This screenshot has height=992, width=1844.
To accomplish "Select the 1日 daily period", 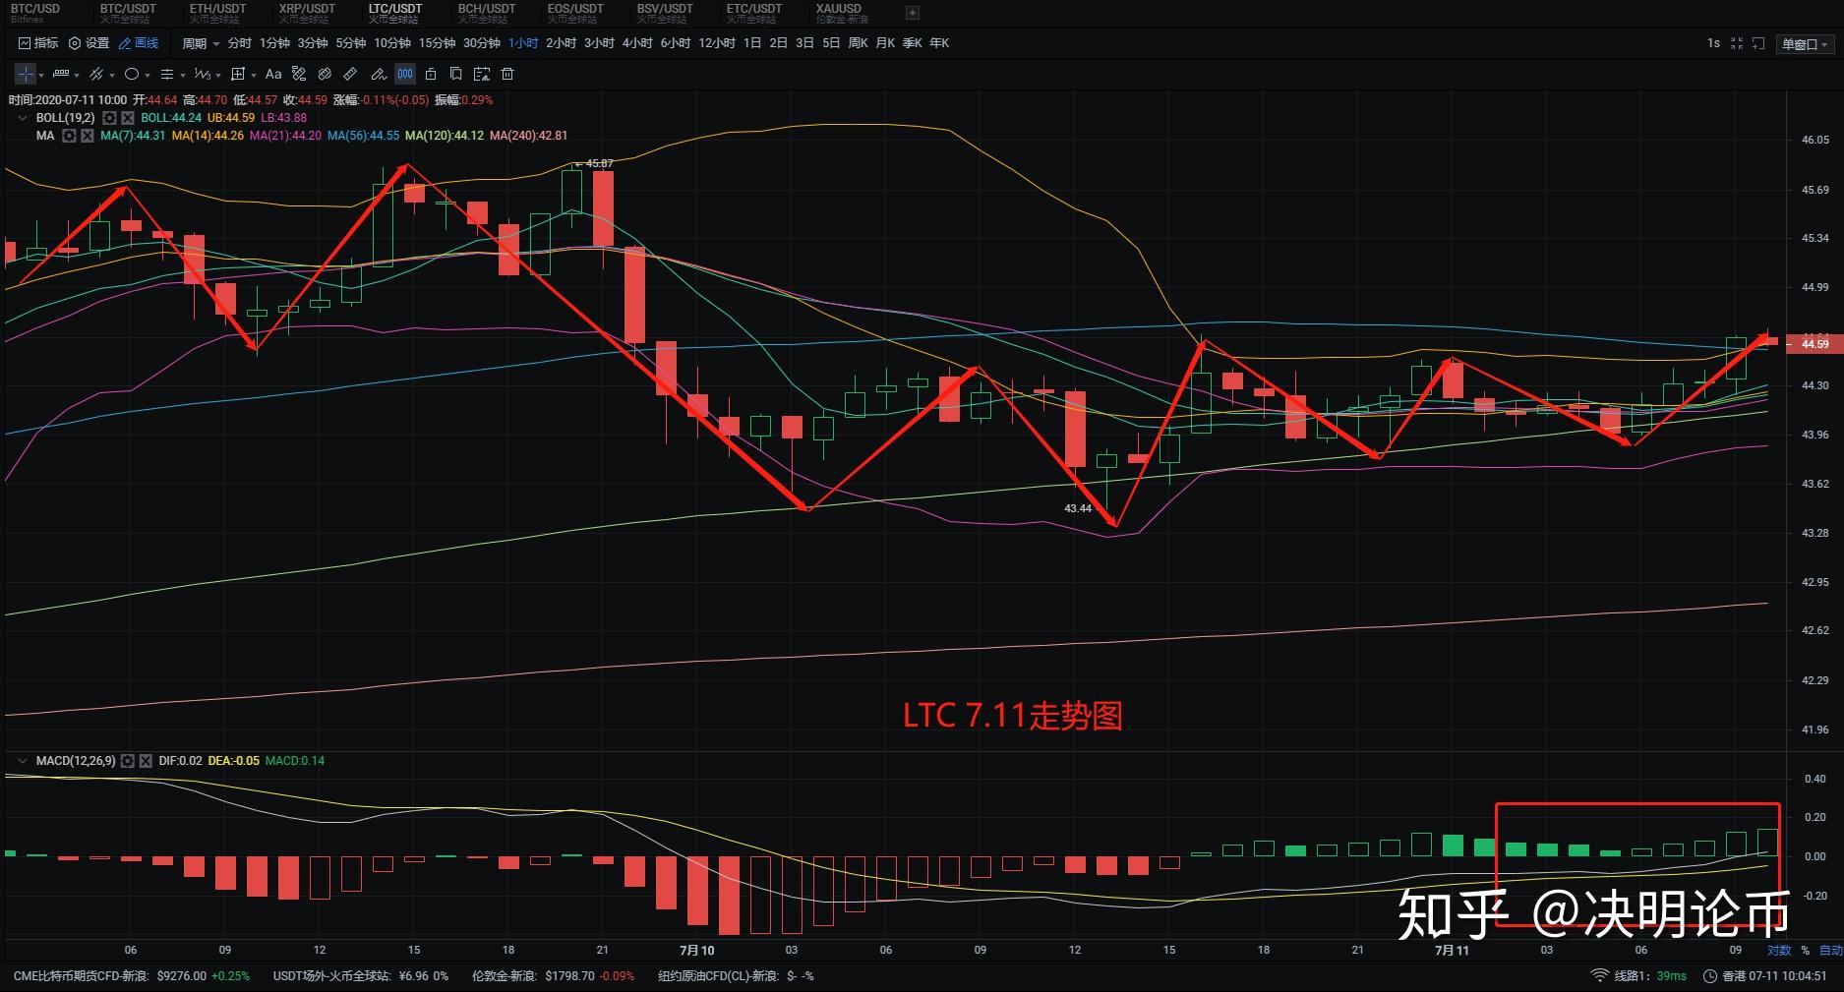I will click(x=752, y=43).
